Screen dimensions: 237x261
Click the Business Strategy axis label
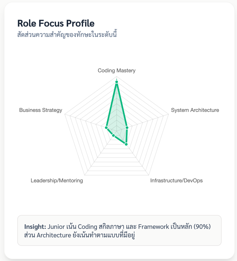click(41, 110)
